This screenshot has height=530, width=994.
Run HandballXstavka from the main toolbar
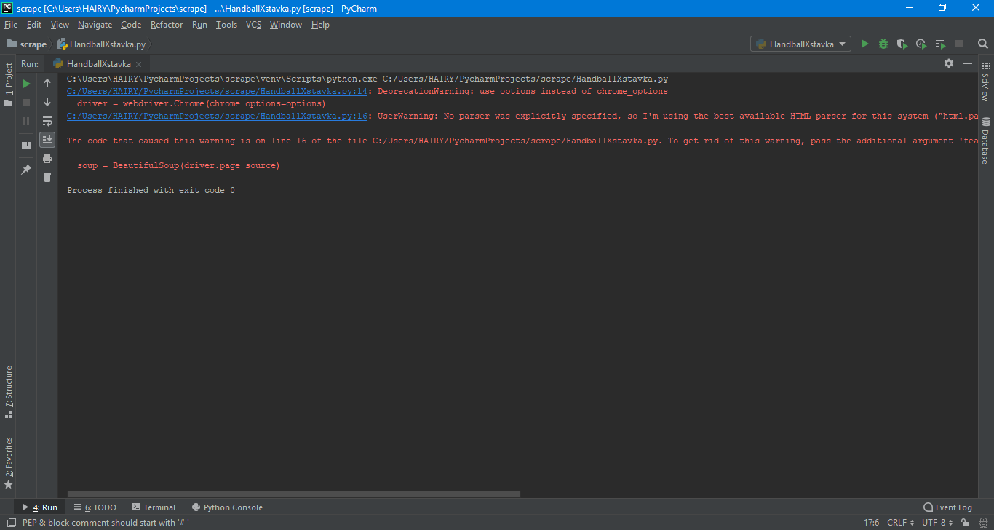point(864,44)
